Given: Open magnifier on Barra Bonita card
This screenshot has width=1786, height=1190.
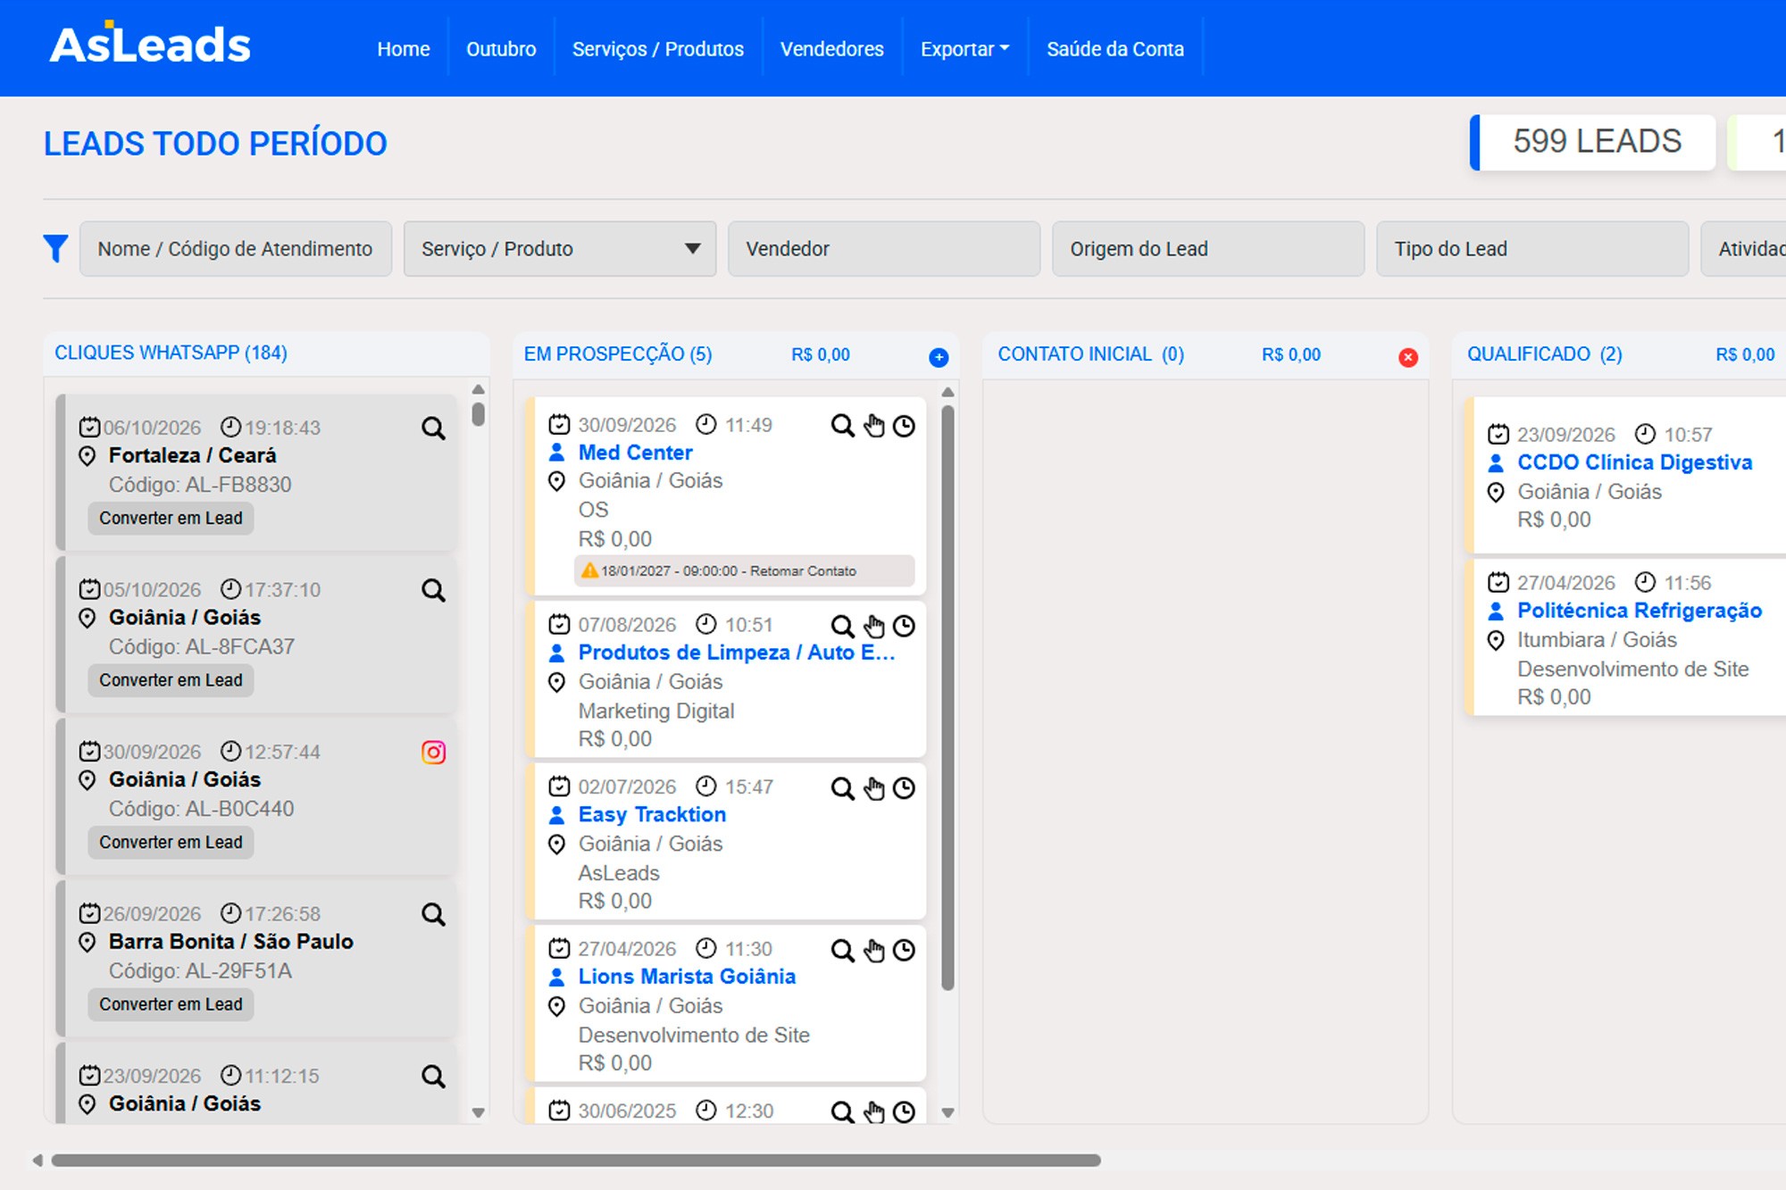Looking at the screenshot, I should click(x=433, y=914).
